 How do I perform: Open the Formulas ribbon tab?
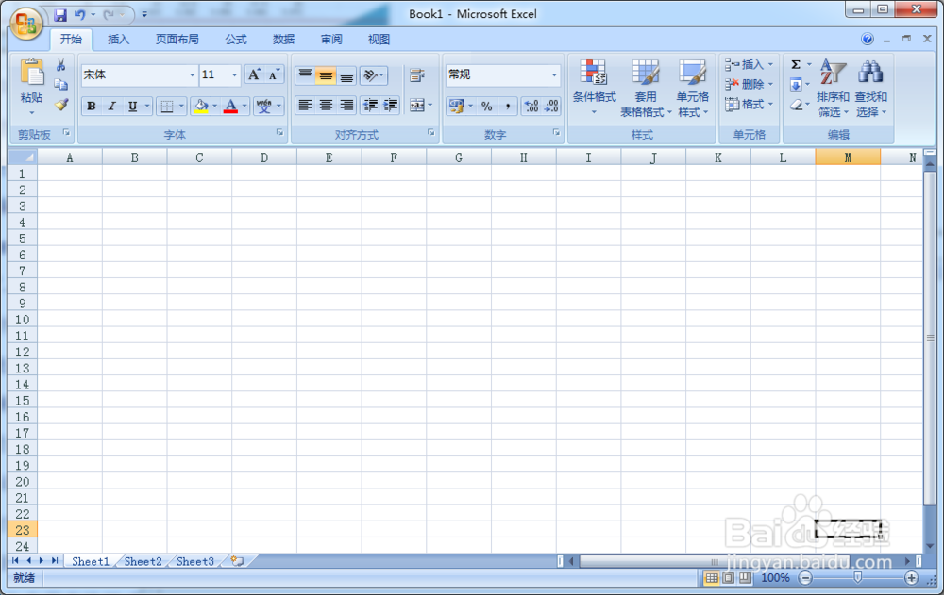point(235,39)
